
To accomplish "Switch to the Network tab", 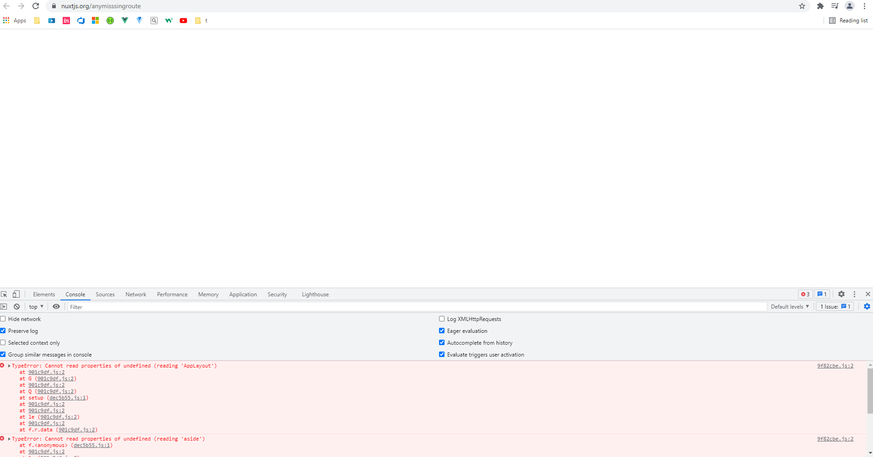I will point(136,294).
